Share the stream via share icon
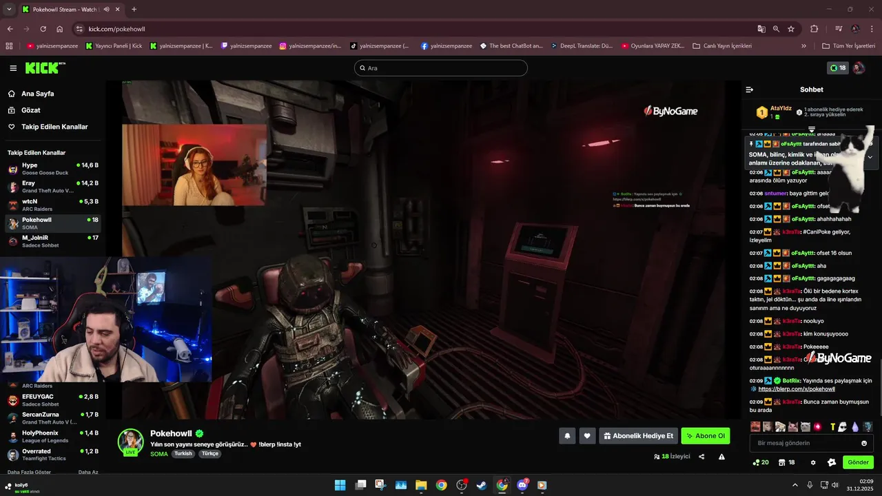882x496 pixels. [x=701, y=457]
